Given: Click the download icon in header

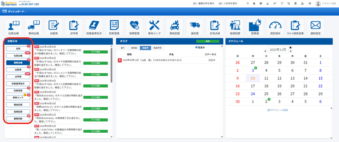Looking at the screenshot, I should [x=268, y=3].
